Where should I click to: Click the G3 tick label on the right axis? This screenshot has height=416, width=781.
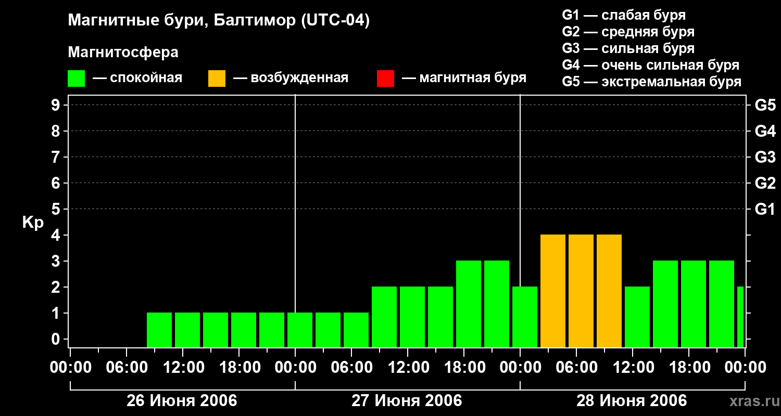coord(765,157)
